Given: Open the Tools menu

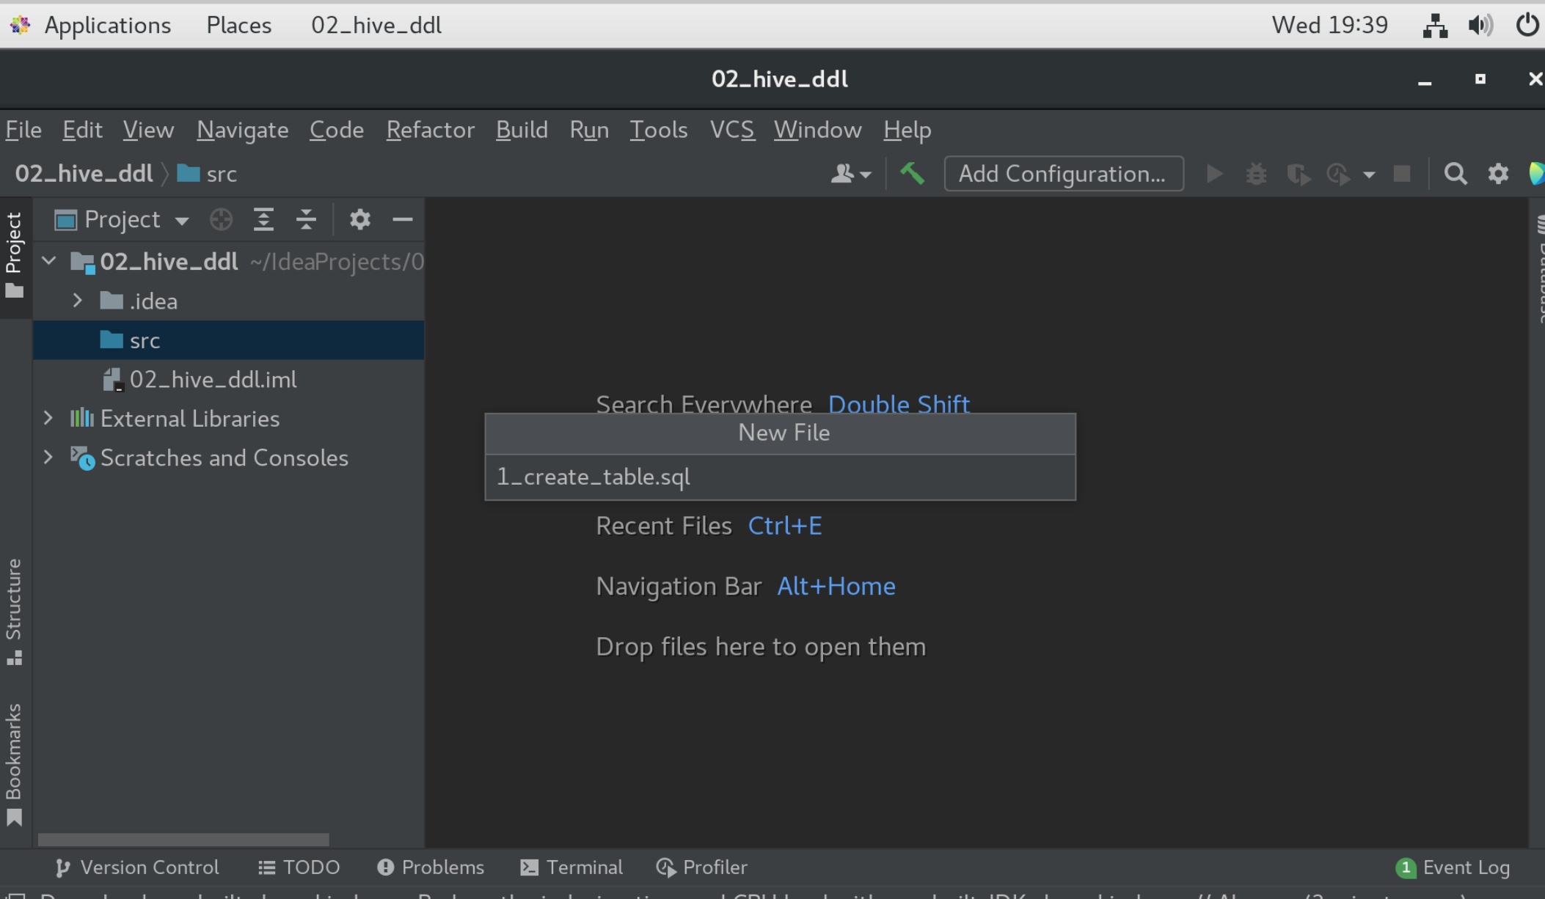Looking at the screenshot, I should pos(659,130).
